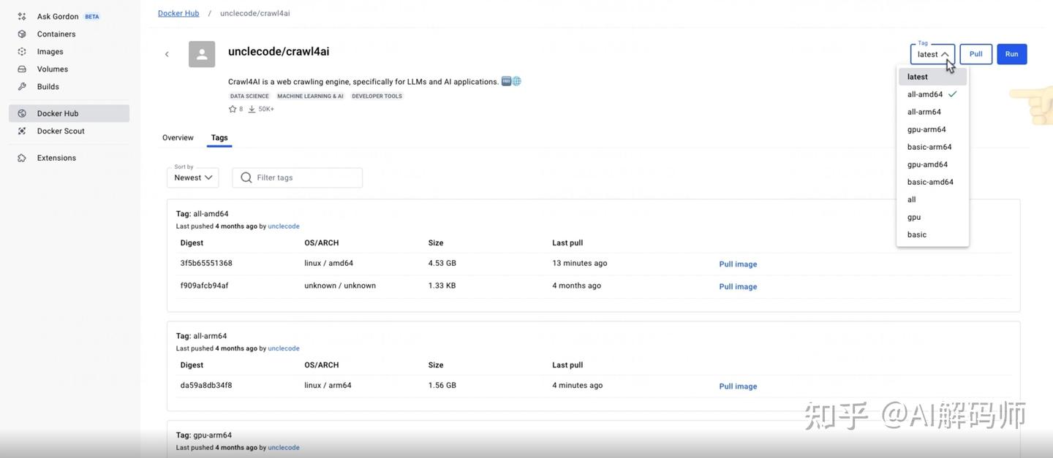This screenshot has height=458, width=1053.
Task: Select the gpu tag option
Action: [932, 217]
